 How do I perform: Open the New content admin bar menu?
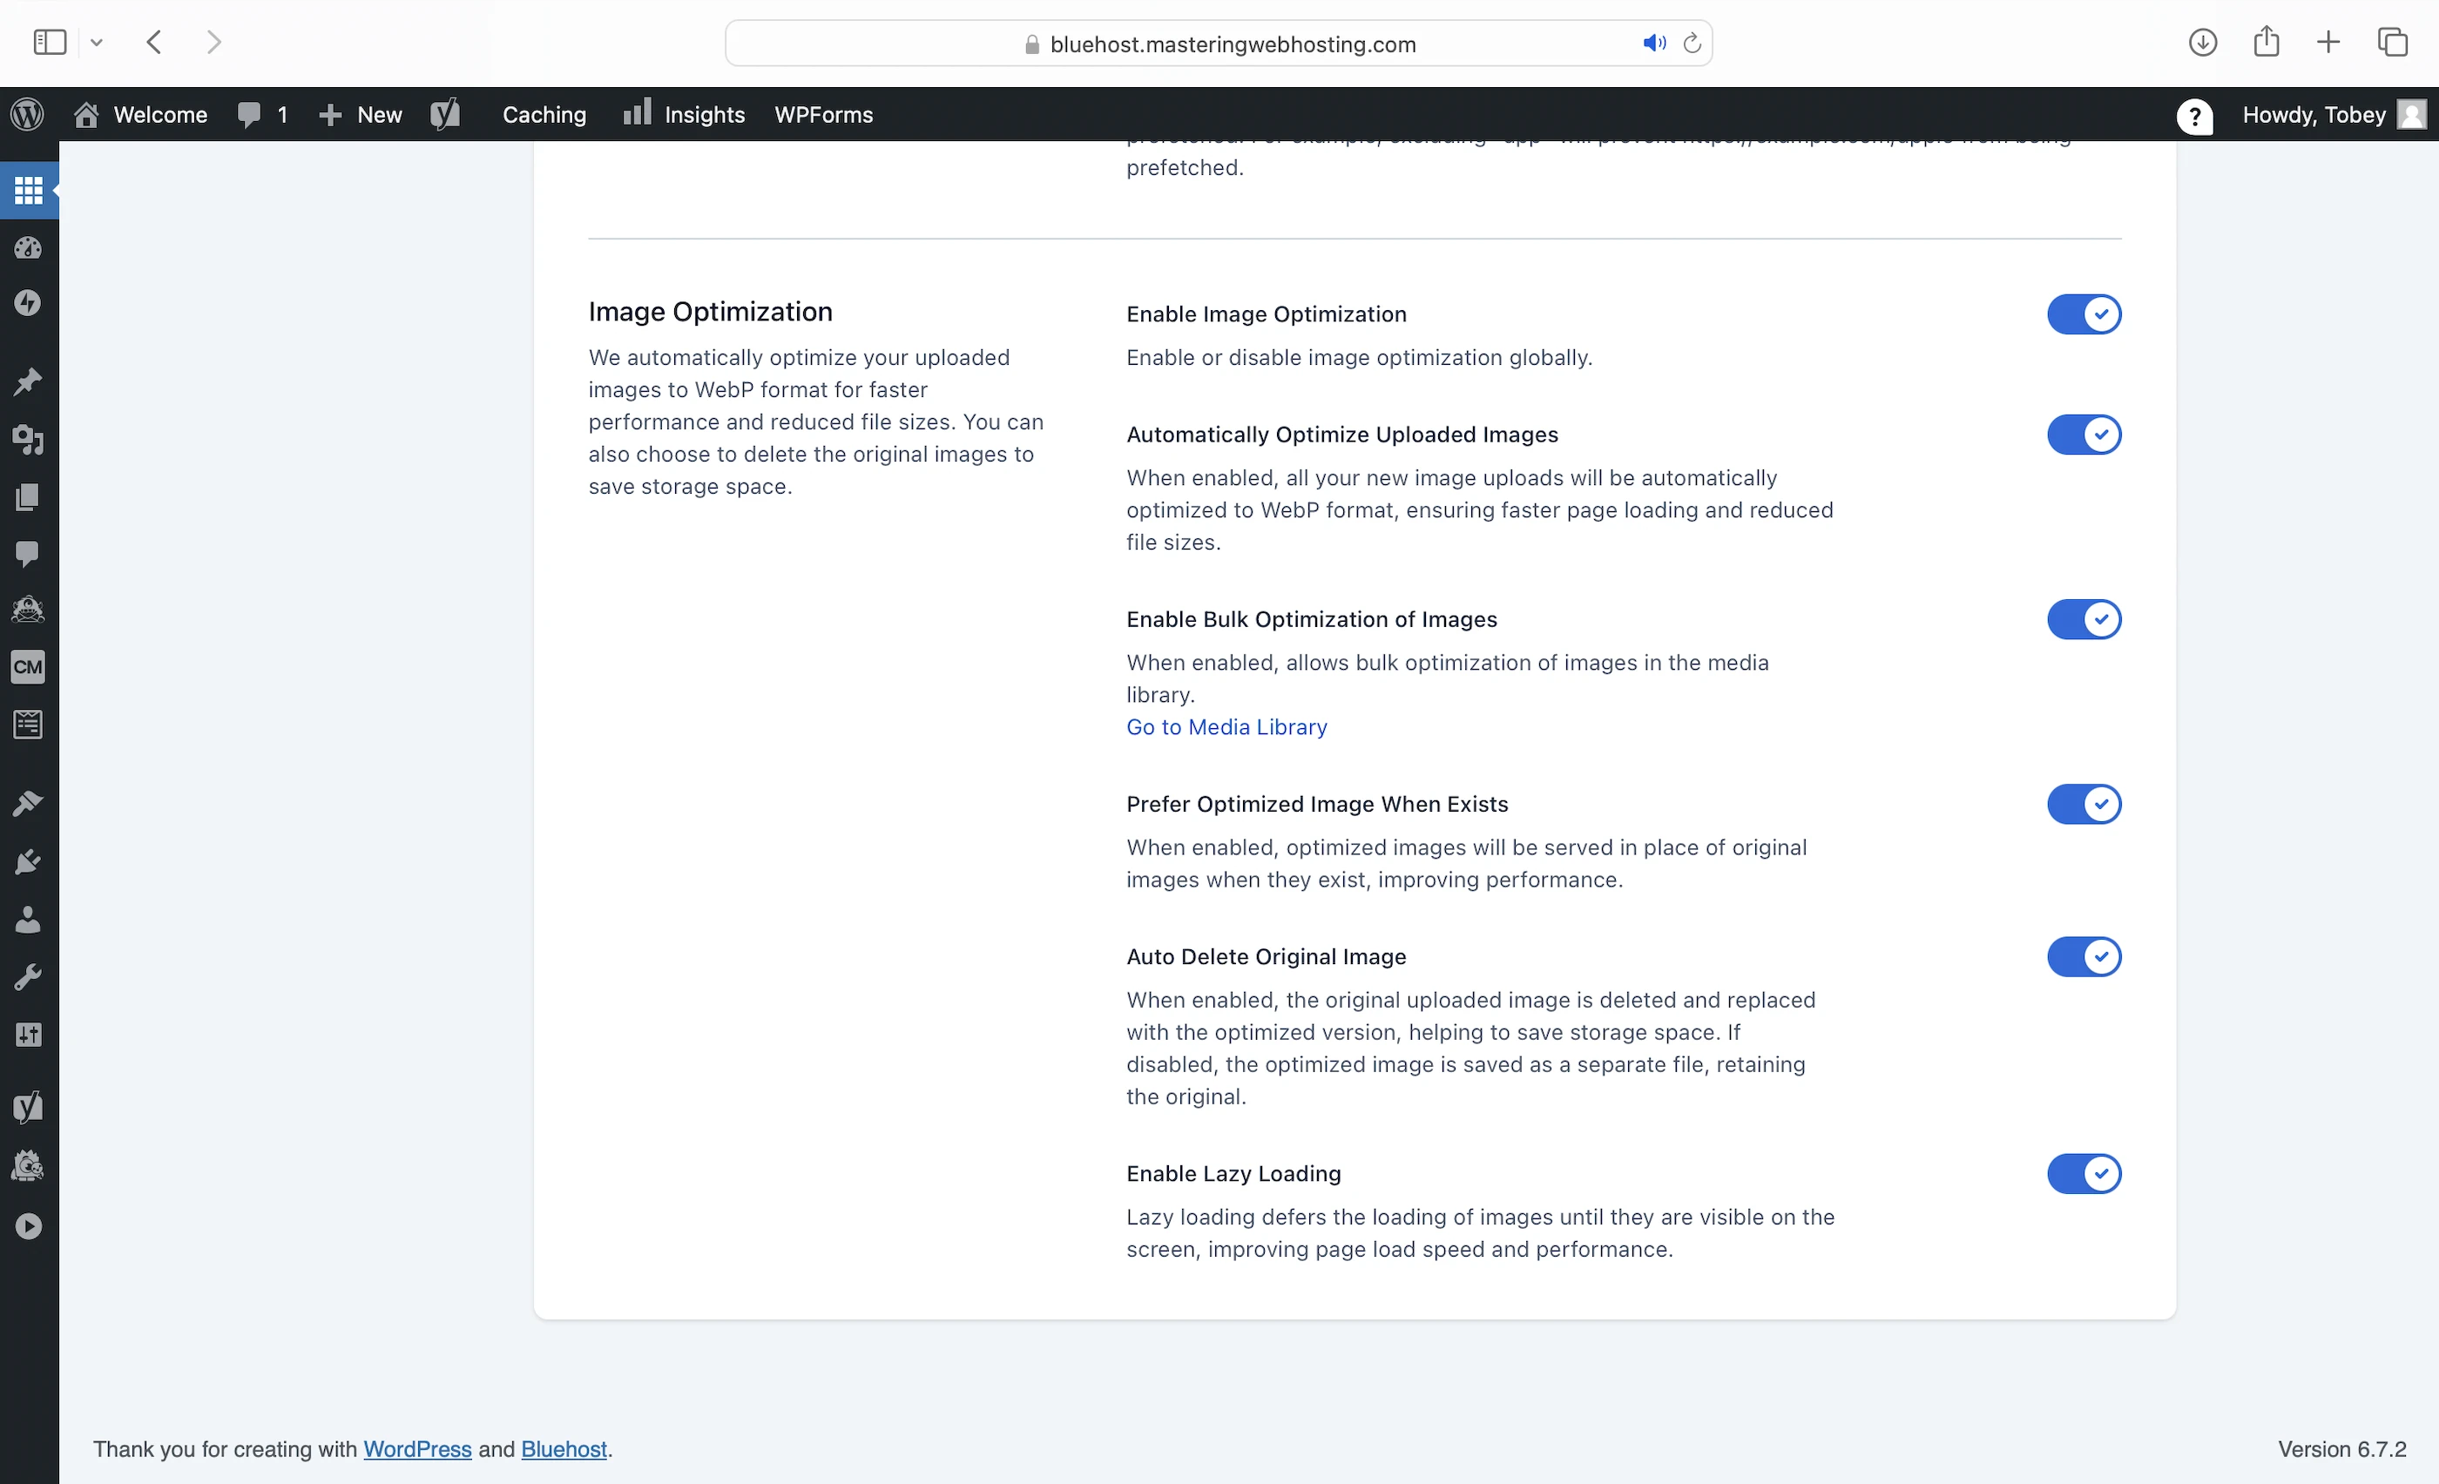click(361, 115)
